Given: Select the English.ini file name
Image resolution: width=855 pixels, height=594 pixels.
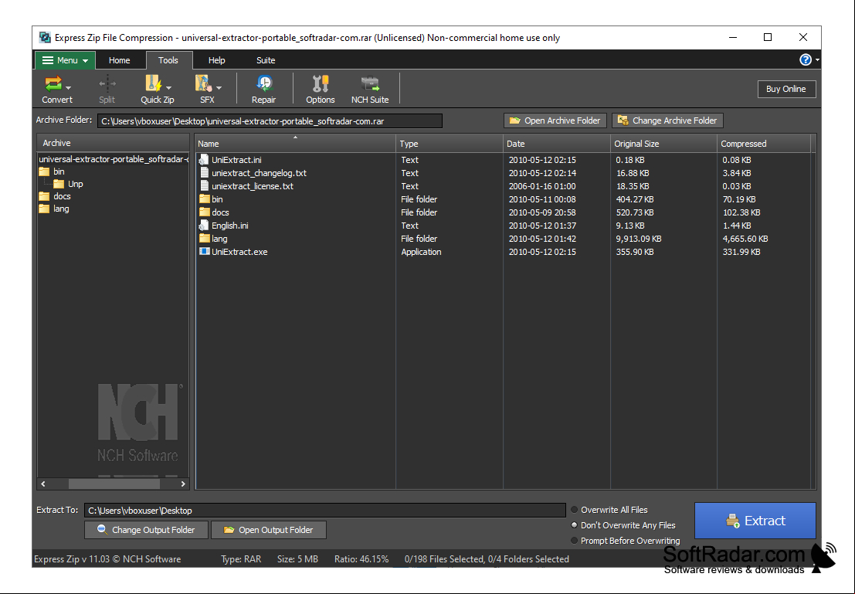Looking at the screenshot, I should pos(230,226).
